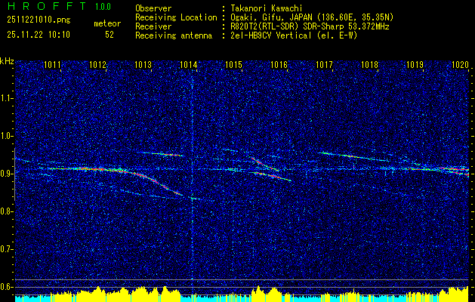Screen dimensions: 475x302
Task: Click the R820T2(RTL-SDR) receiver description
Action: click(x=310, y=26)
